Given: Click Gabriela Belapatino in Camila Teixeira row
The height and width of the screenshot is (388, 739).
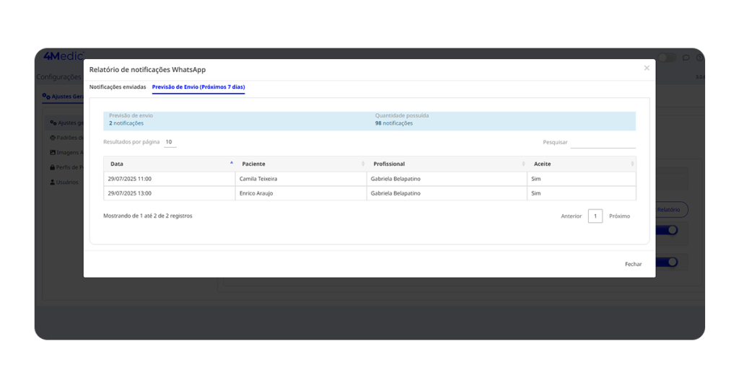Looking at the screenshot, I should click(447, 179).
